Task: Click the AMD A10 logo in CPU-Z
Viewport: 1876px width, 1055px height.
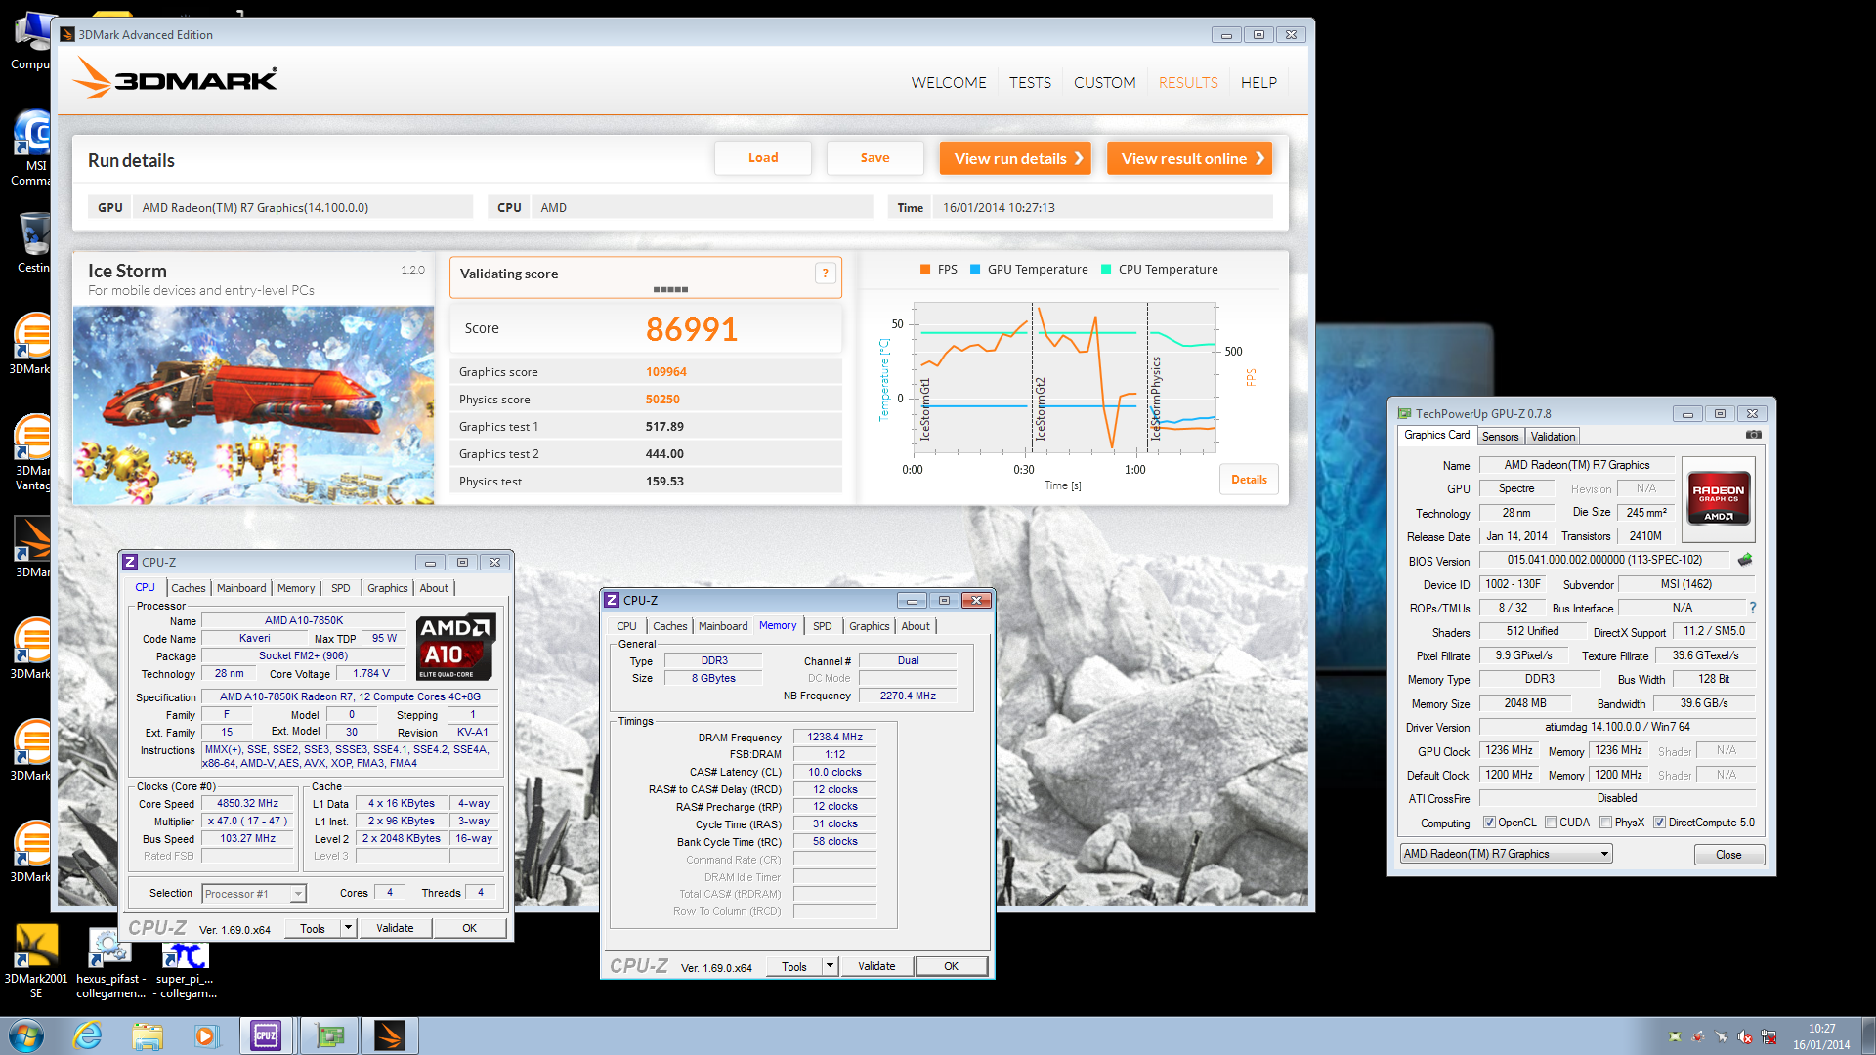Action: click(x=455, y=647)
